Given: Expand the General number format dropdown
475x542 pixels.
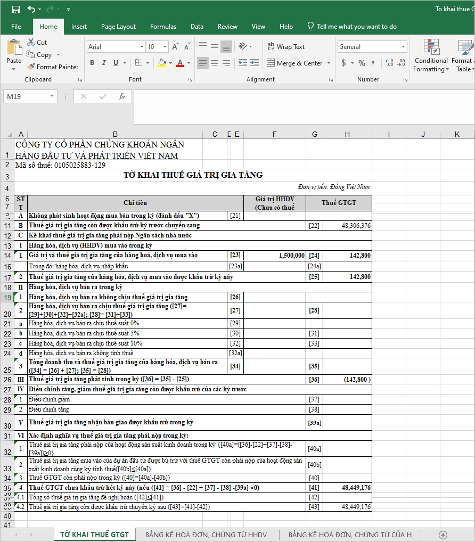Looking at the screenshot, I should click(403, 47).
